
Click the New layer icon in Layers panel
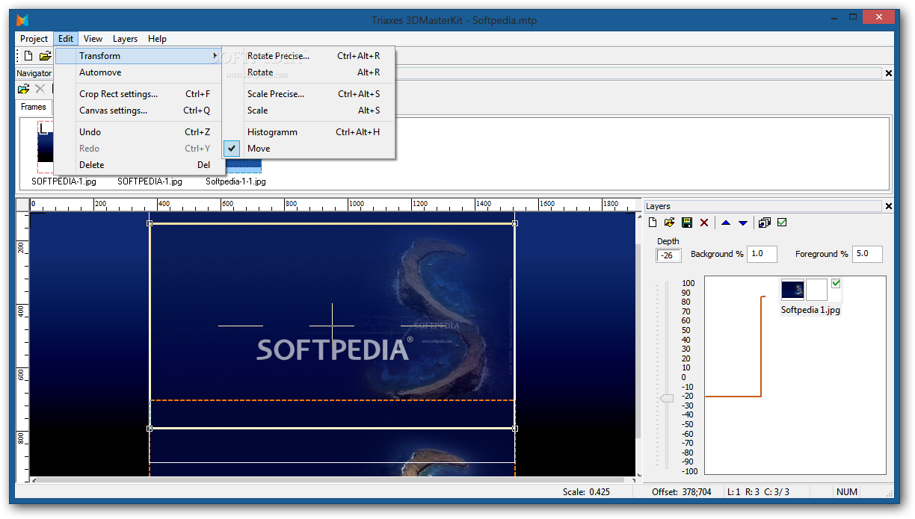[x=653, y=223]
